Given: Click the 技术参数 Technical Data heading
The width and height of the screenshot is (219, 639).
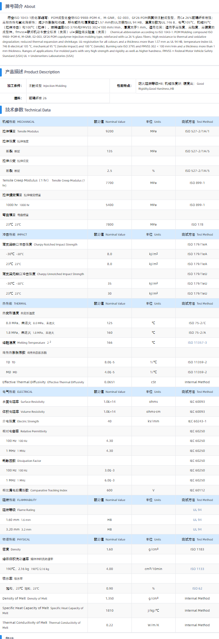Looking at the screenshot, I should point(28,110).
